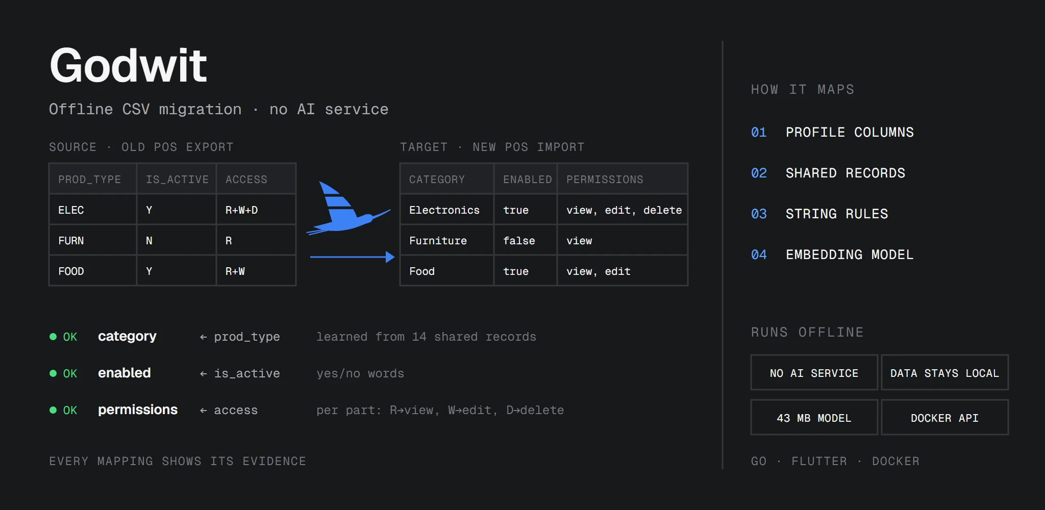
Task: Select the 43 MB MODEL badge
Action: pyautogui.click(x=814, y=418)
